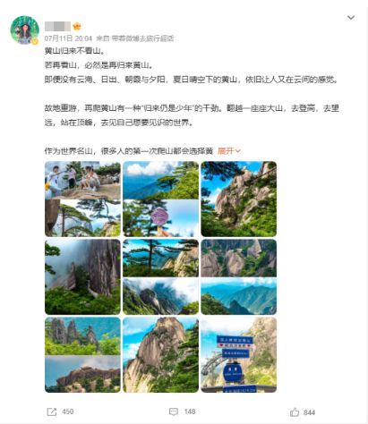The width and height of the screenshot is (368, 424).
Task: Open misty granite peak photo
Action: 82,277
